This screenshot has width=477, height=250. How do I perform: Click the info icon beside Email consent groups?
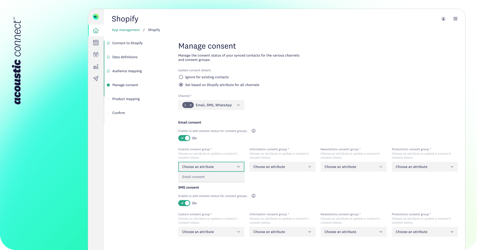click(254, 131)
